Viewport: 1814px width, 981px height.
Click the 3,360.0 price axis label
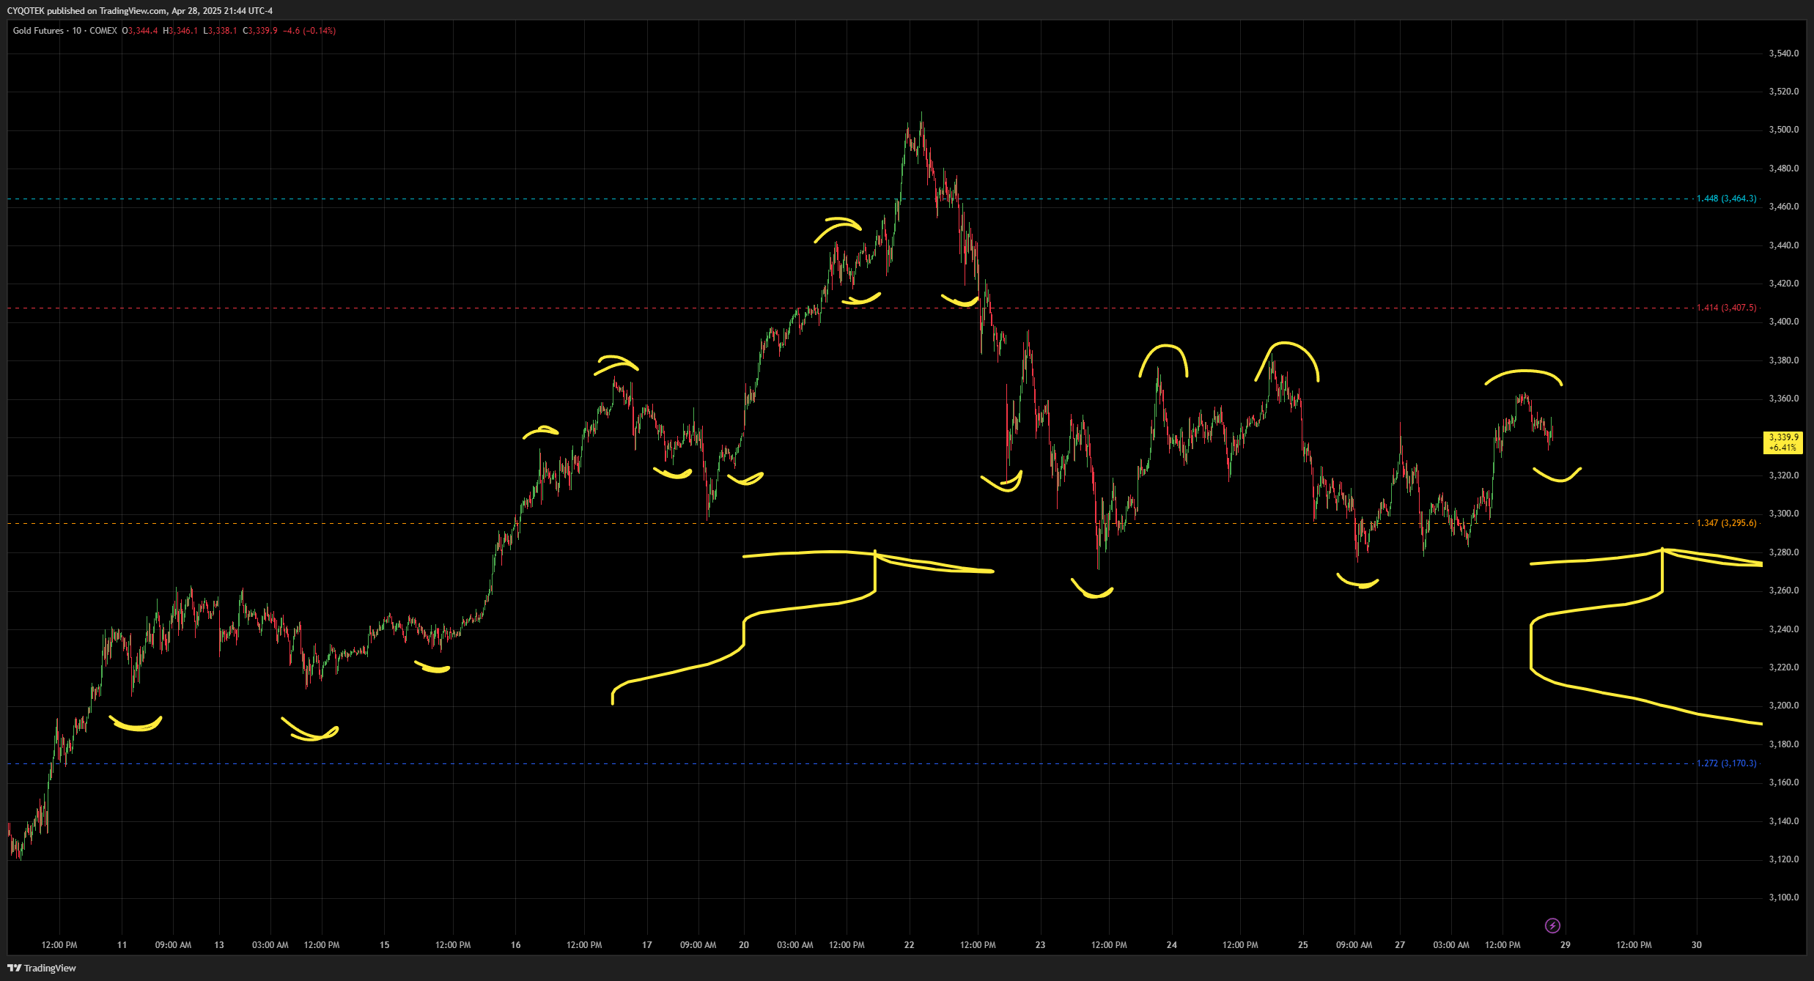(x=1783, y=399)
